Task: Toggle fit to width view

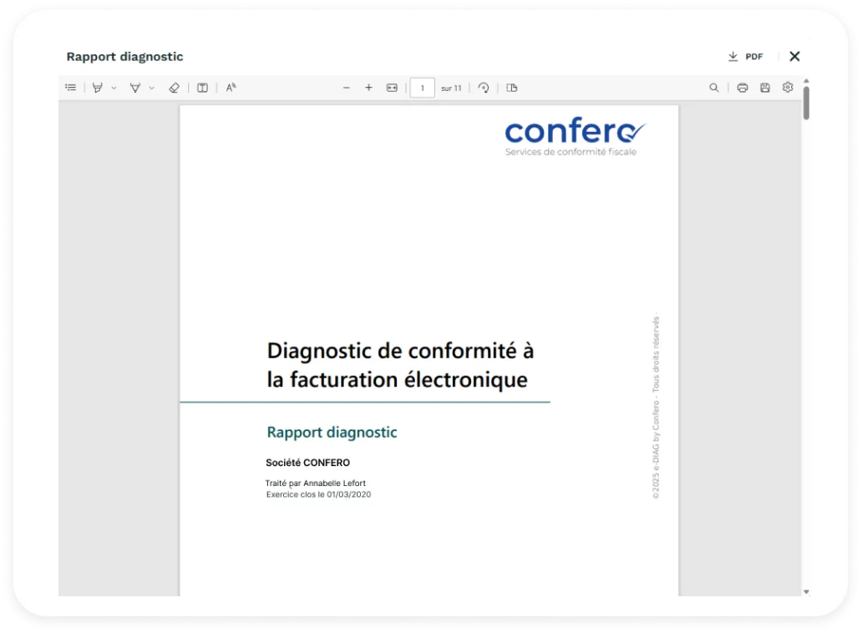Action: click(x=392, y=88)
